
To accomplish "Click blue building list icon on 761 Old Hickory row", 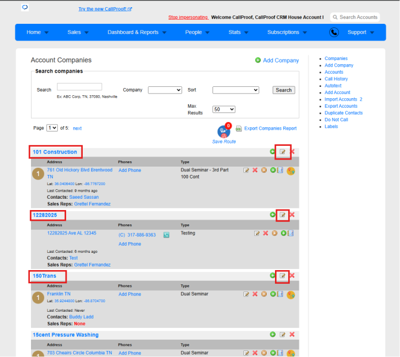I will coord(280,170).
